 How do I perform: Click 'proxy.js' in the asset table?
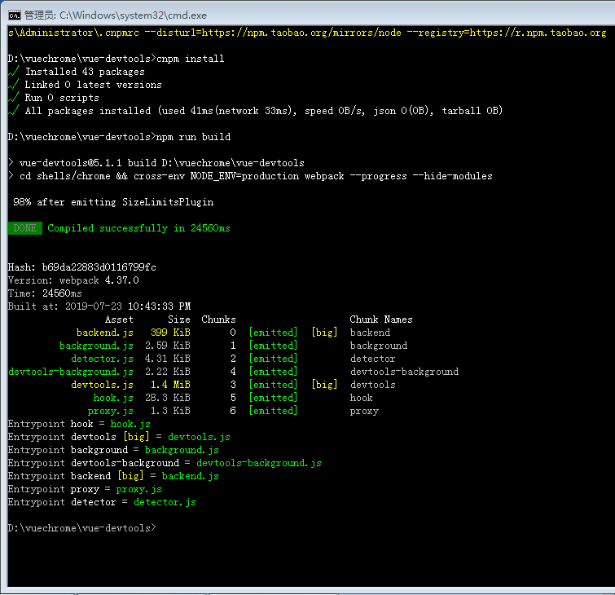(x=111, y=411)
